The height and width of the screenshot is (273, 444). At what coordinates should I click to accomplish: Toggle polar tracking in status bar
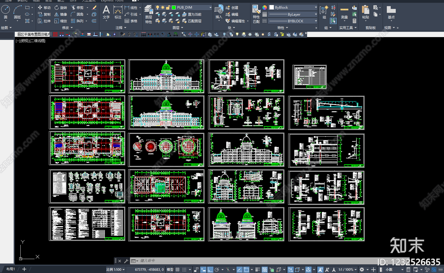(217, 270)
